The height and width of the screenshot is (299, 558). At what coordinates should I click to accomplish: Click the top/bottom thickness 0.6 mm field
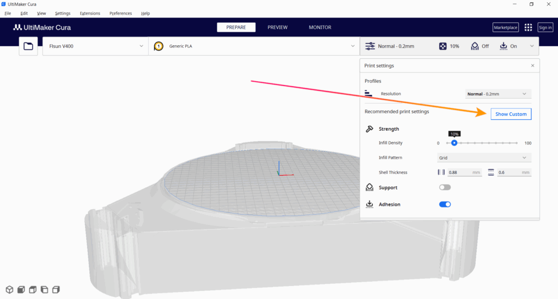pyautogui.click(x=514, y=172)
